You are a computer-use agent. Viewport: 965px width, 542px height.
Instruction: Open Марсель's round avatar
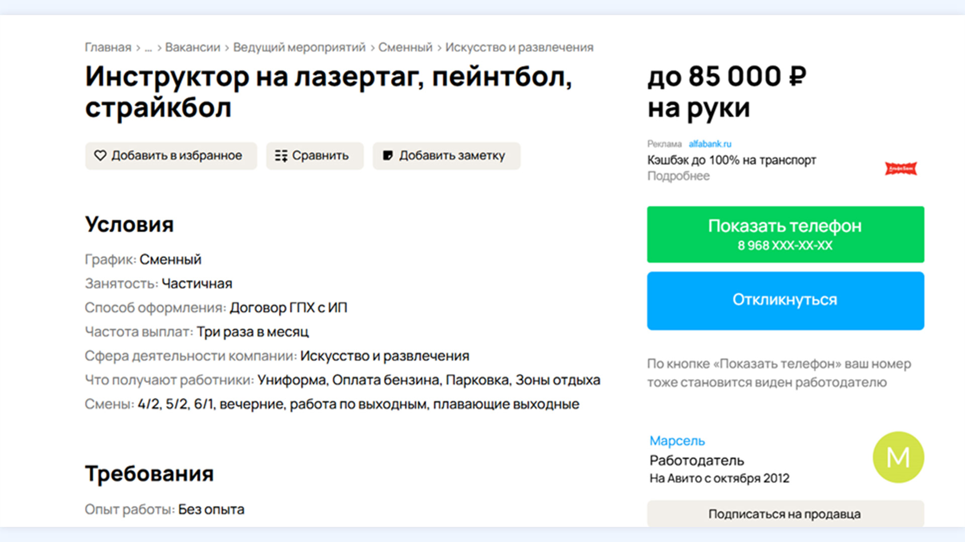(898, 457)
